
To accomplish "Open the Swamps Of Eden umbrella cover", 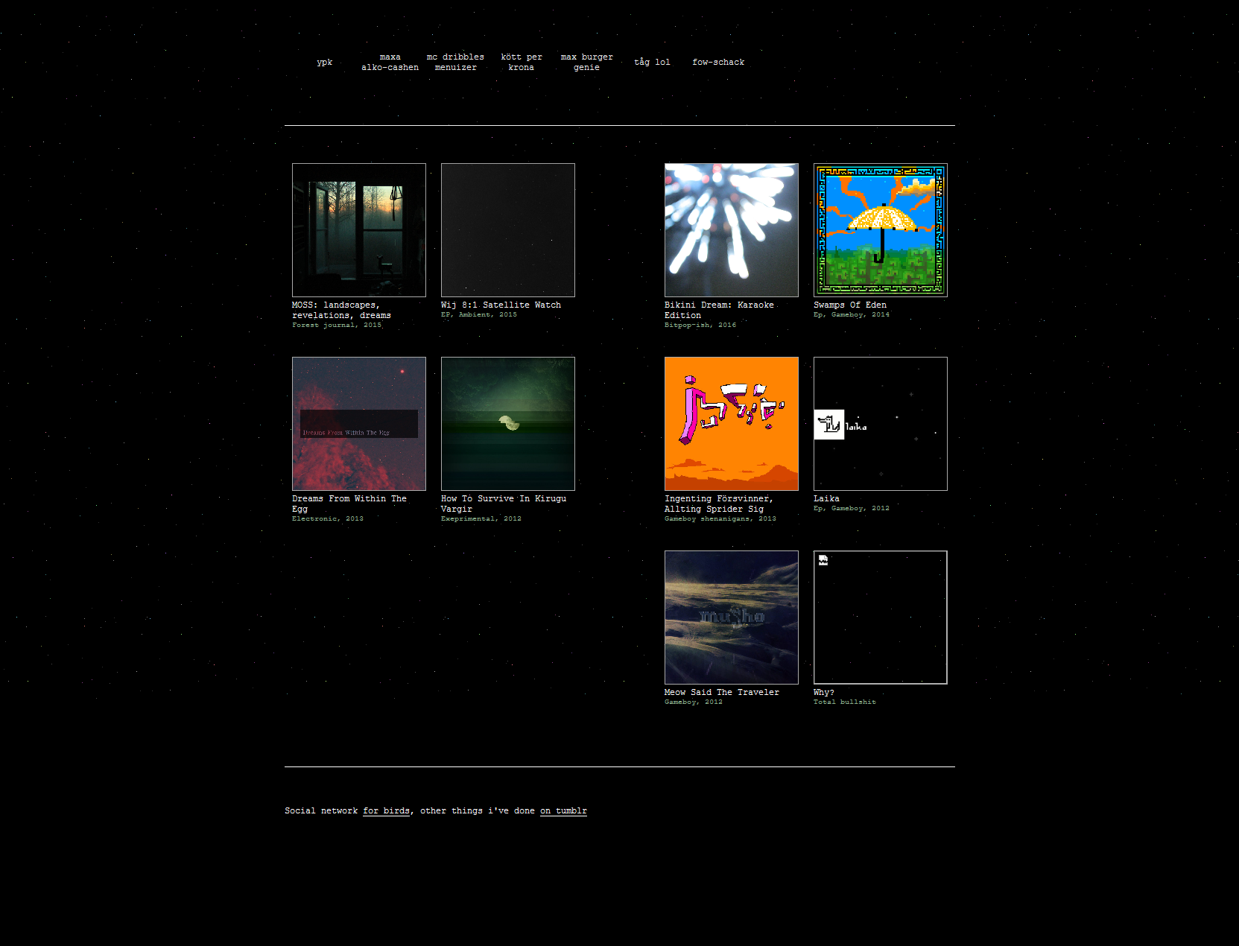I will (881, 230).
